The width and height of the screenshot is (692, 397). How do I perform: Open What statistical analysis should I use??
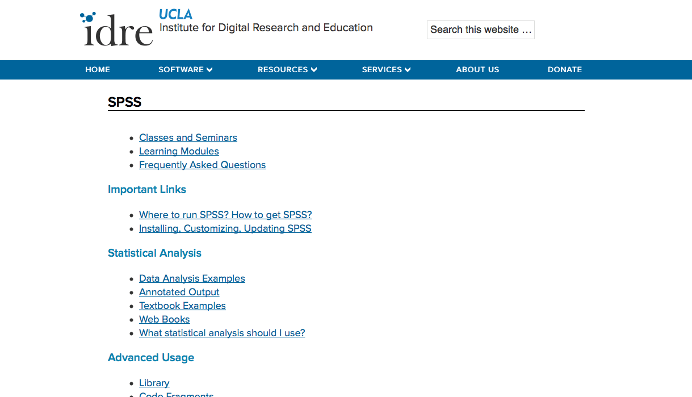coord(222,333)
